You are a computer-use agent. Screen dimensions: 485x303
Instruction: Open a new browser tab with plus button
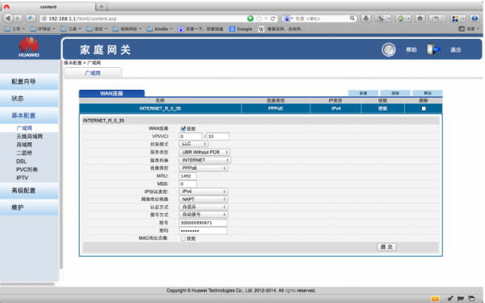click(102, 6)
